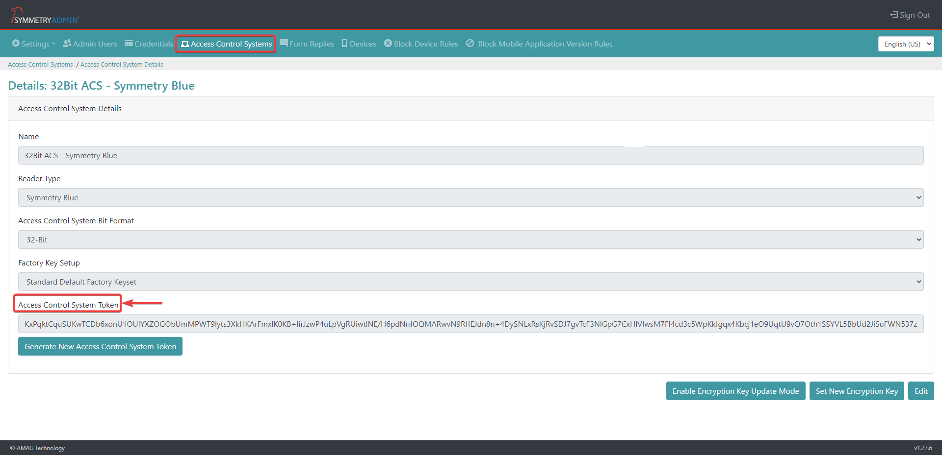Click the Sign Out link
The image size is (942, 455).
tap(910, 15)
